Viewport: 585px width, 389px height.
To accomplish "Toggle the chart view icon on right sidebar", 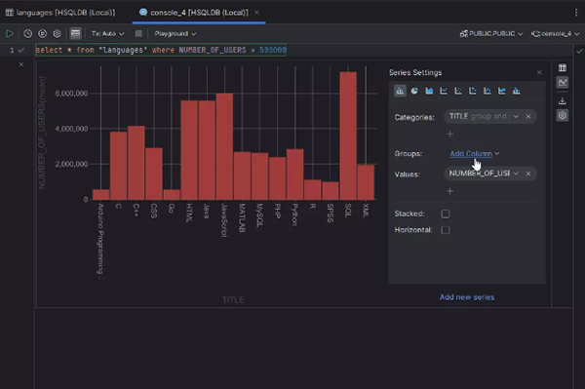I will (563, 83).
